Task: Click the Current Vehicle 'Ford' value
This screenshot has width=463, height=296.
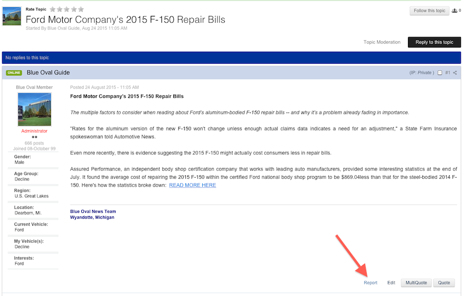Action: (19, 230)
